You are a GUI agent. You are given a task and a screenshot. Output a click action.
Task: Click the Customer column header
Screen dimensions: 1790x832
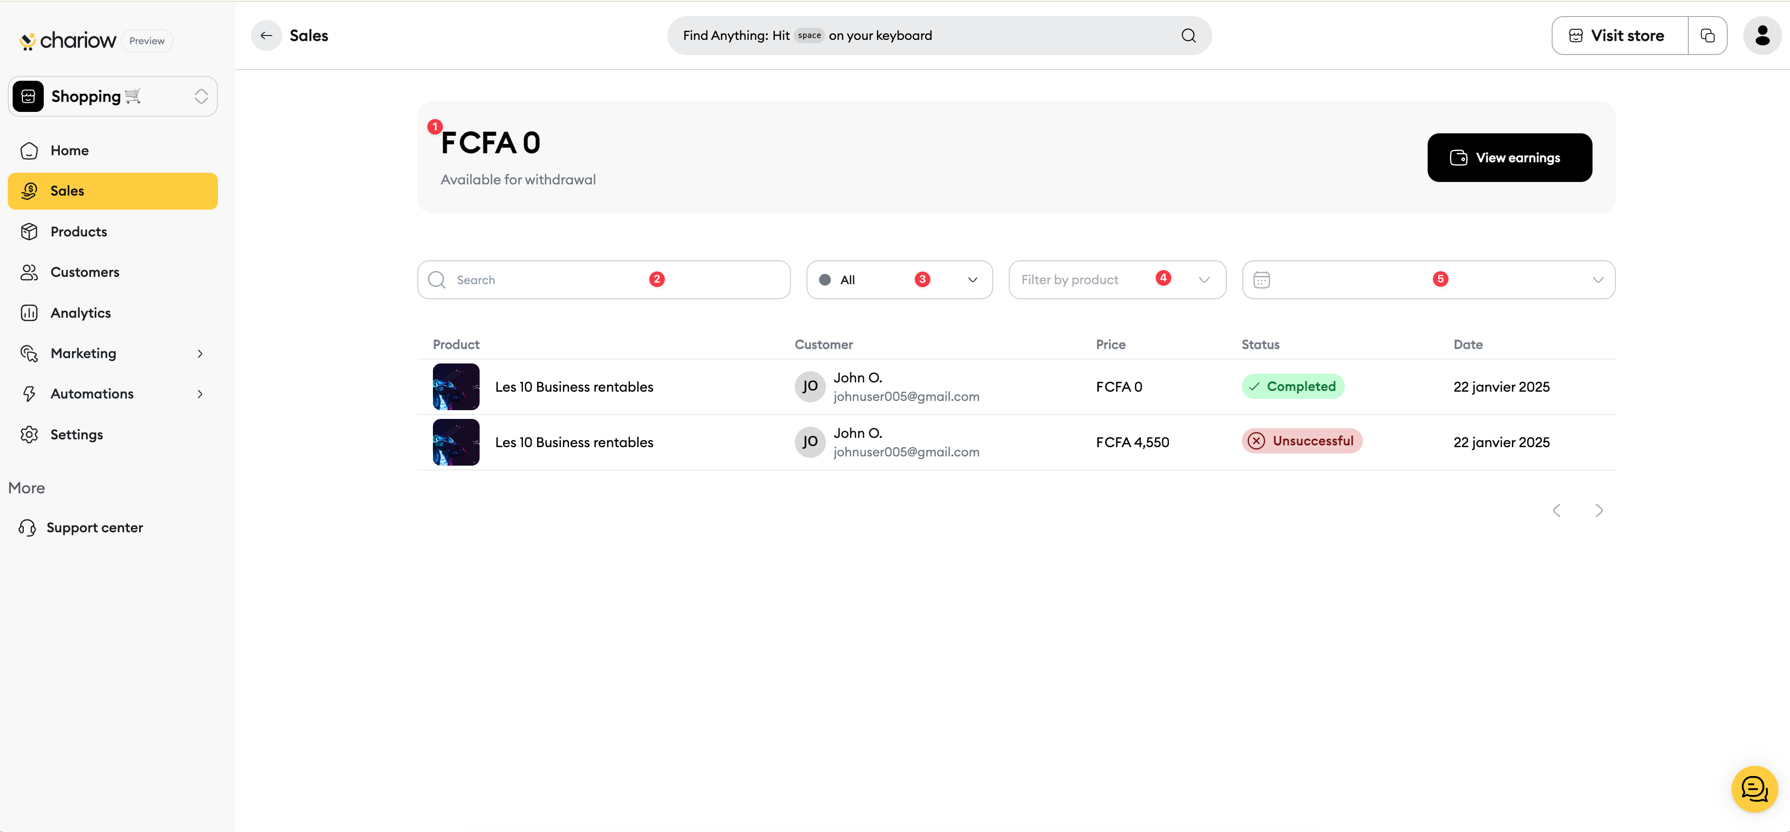[x=823, y=345]
